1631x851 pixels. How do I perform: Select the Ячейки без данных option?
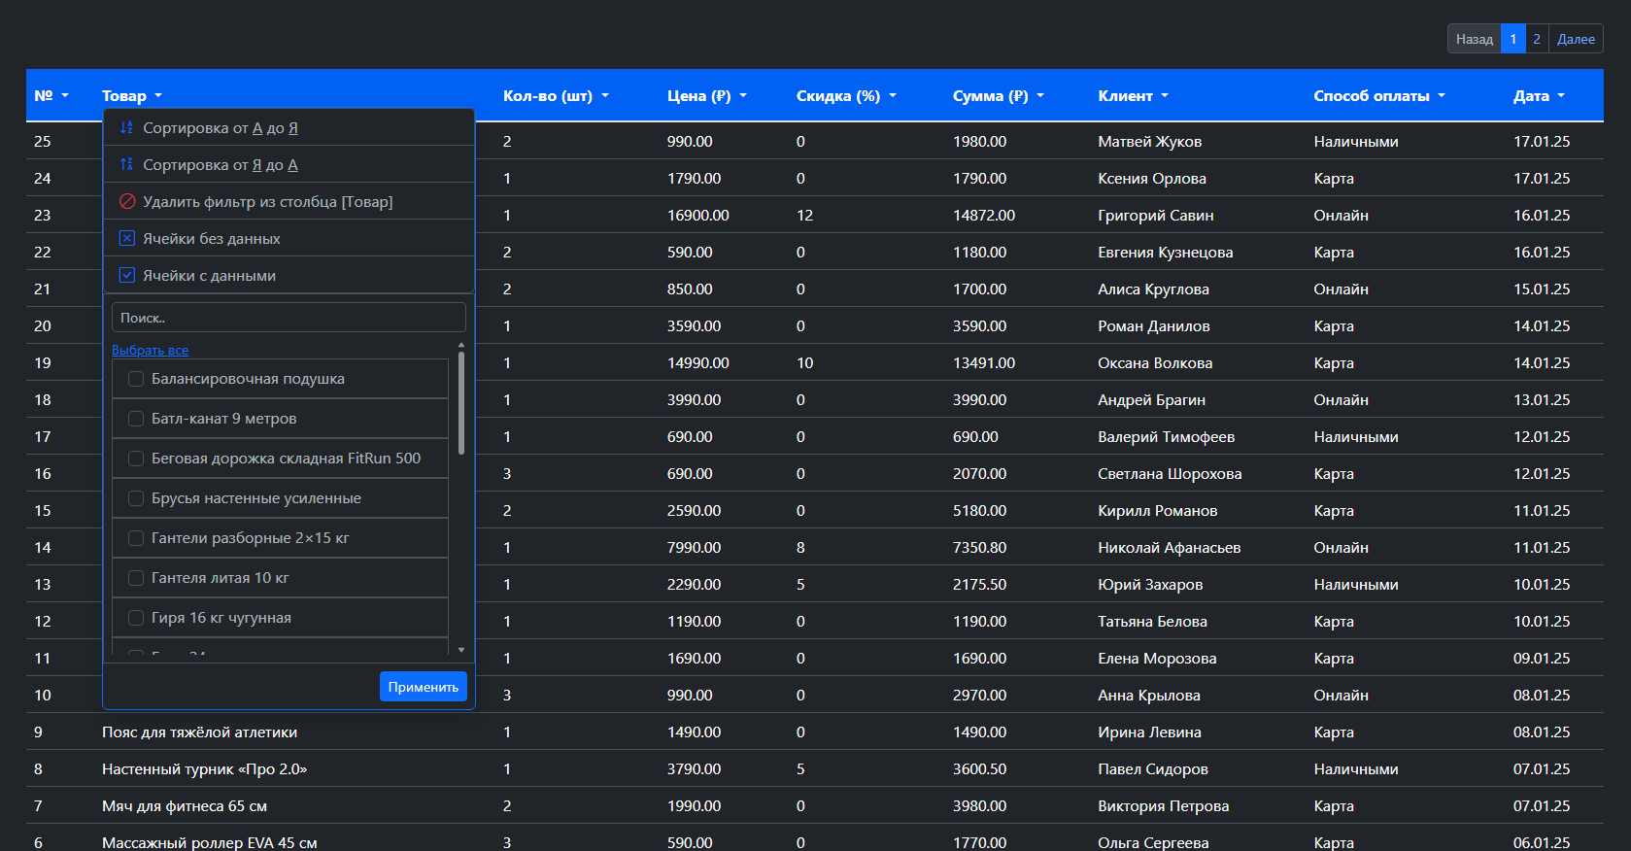coord(289,238)
